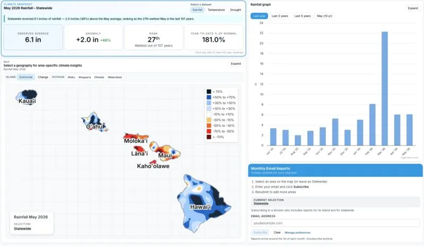Click the Nov '25 rainfall bar
Image resolution: width=424 pixels, height=246 pixels.
[335, 132]
